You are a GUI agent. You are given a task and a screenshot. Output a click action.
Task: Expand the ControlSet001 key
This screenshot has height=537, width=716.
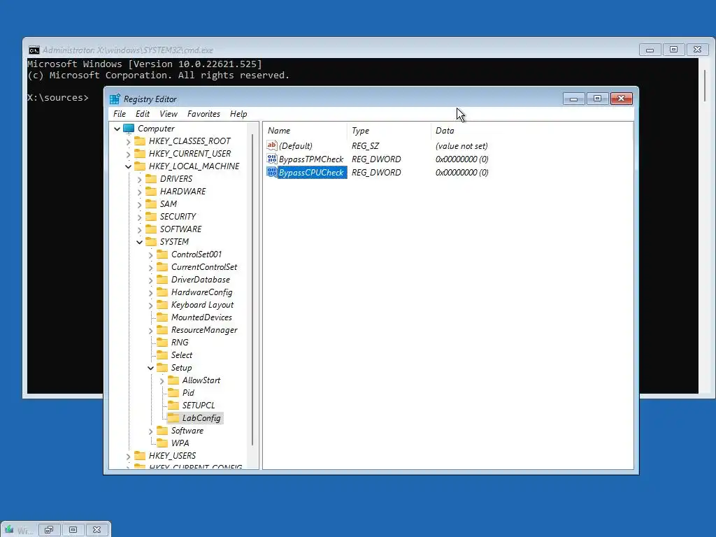click(x=151, y=255)
